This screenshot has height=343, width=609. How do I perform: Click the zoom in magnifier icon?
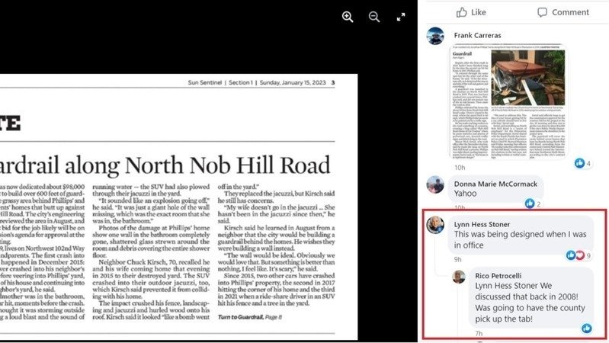click(x=348, y=17)
